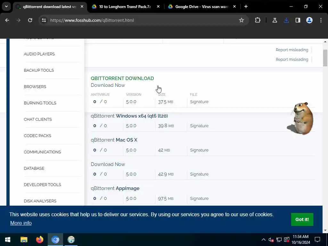Reload the current page
The width and height of the screenshot is (328, 246).
point(30,20)
